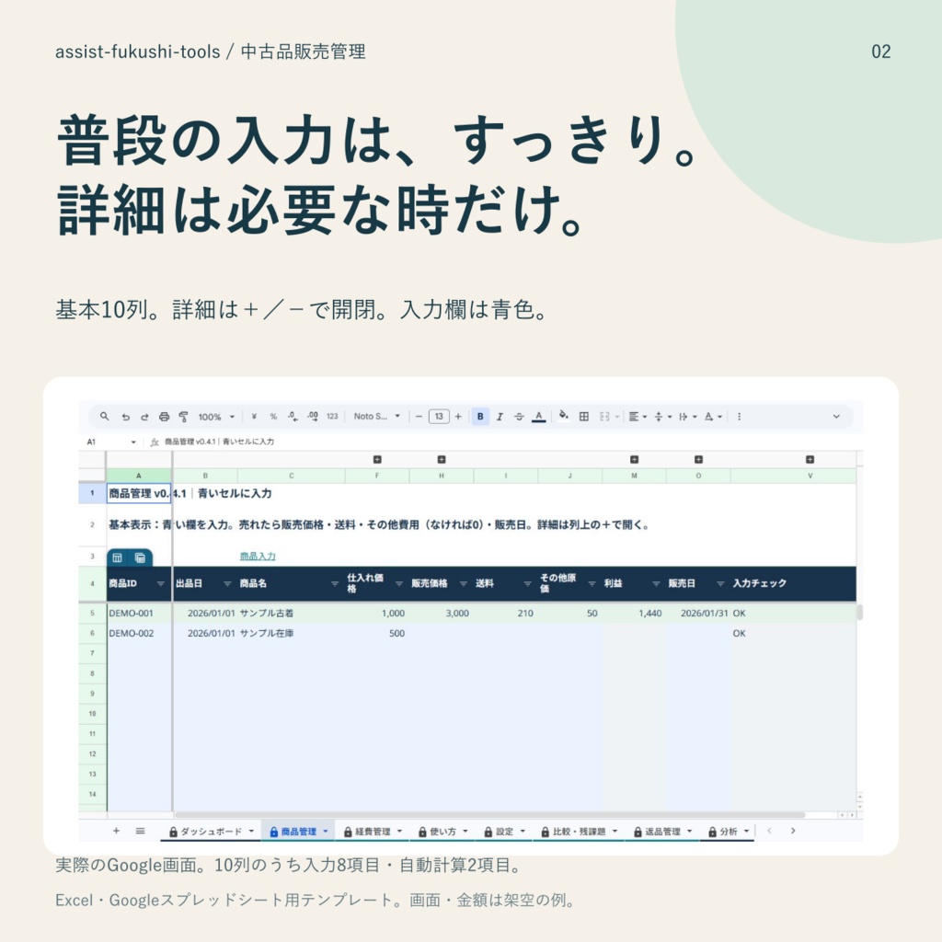Open the fill color picker
942x942 pixels.
(x=564, y=416)
